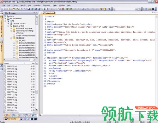Viewport: 158px width, 123px height.
Task: Open the dropdown arrow beside New file icon
Action: click(x=6, y=9)
